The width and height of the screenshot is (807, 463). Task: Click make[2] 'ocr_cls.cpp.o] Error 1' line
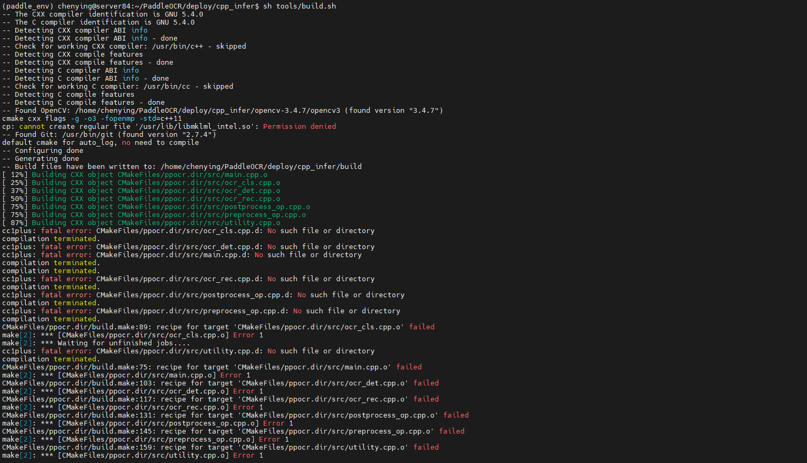tap(133, 335)
